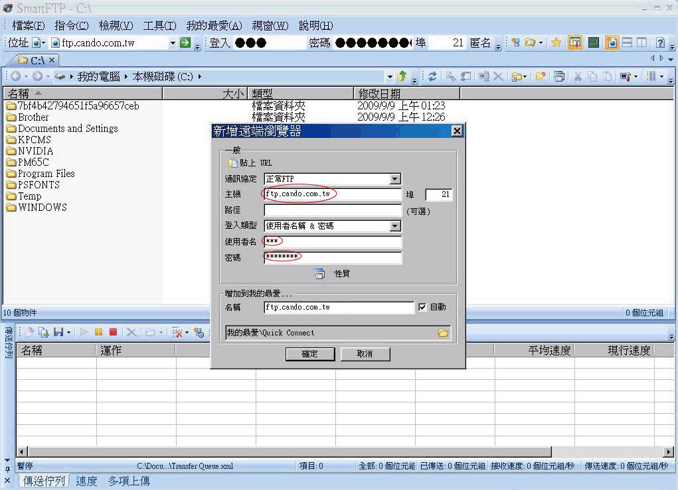Click the Paste URL clipboard icon
This screenshot has height=490, width=678.
pos(232,162)
